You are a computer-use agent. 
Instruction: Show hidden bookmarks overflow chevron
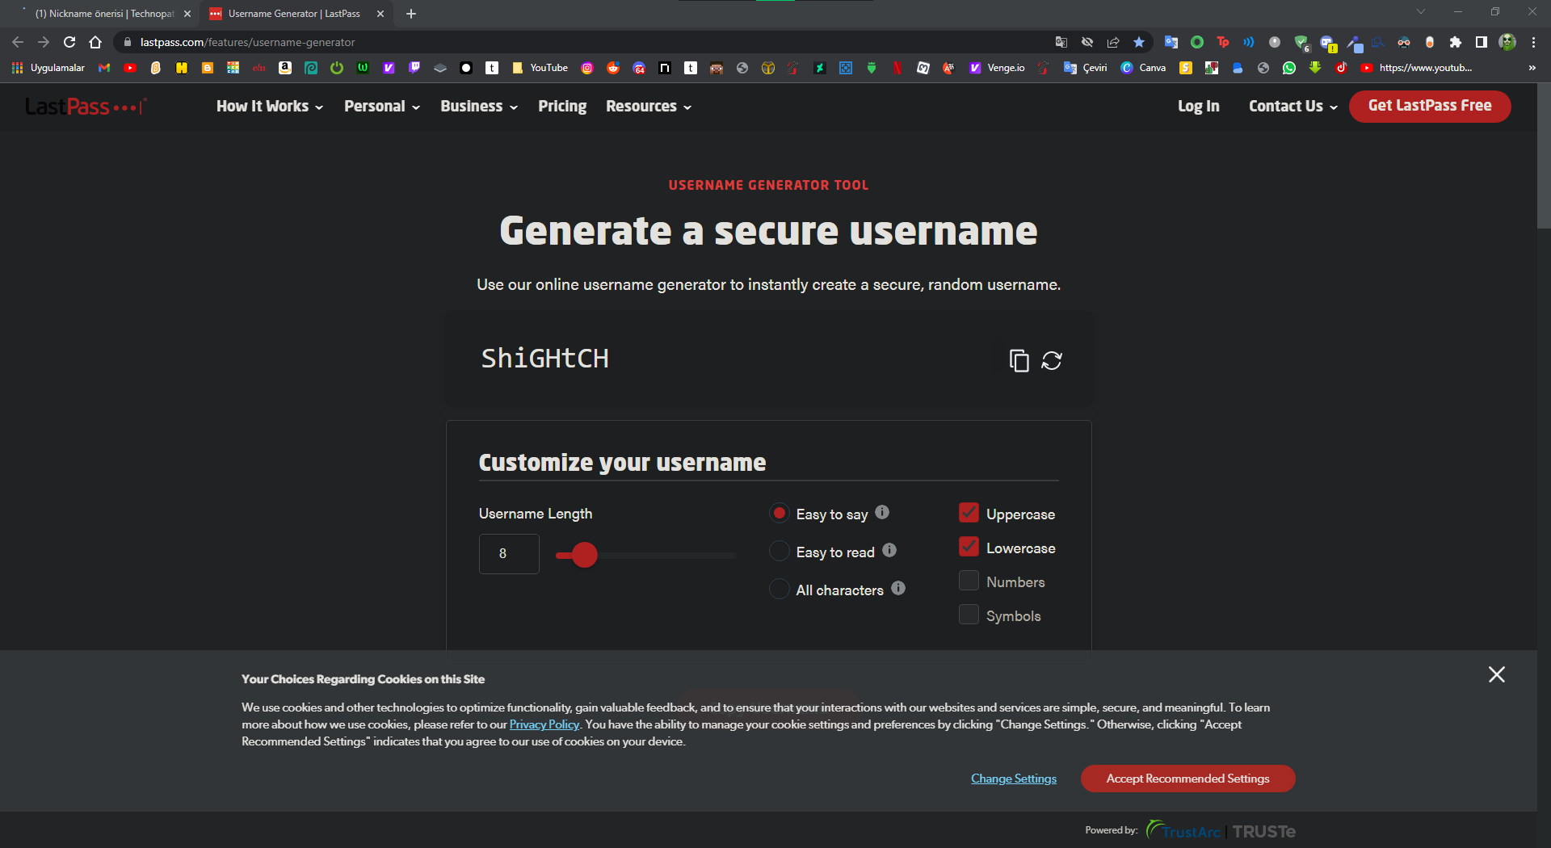[1532, 68]
